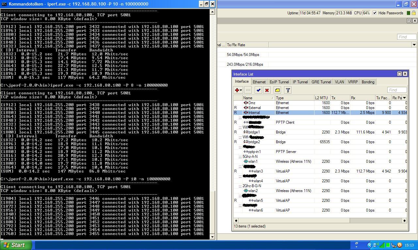Open the column chooser arrow beside Rx Pa

point(405,98)
